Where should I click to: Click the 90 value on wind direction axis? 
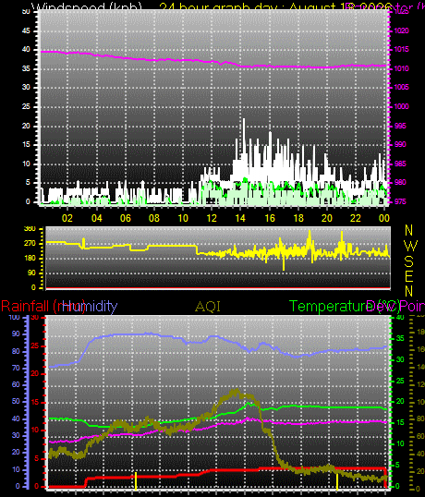[31, 273]
